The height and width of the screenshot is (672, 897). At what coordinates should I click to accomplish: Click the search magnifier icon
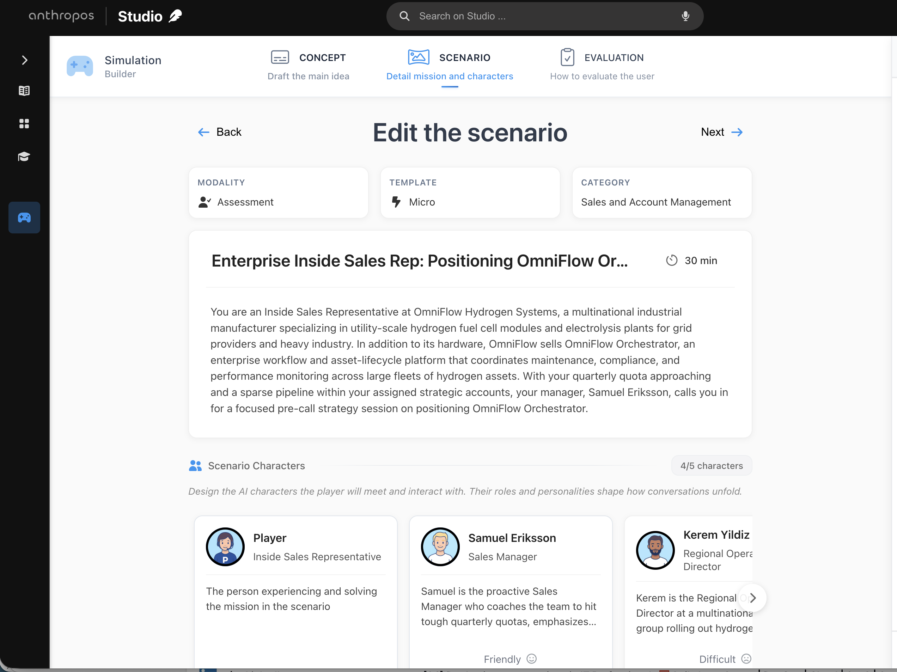click(404, 16)
